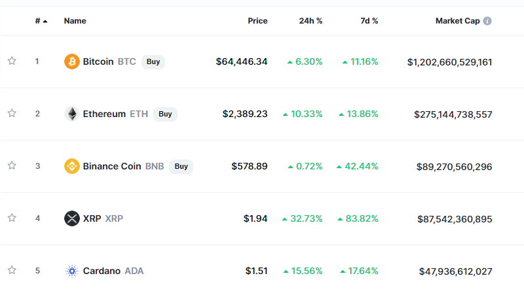Click the XRP logo icon

(x=71, y=218)
